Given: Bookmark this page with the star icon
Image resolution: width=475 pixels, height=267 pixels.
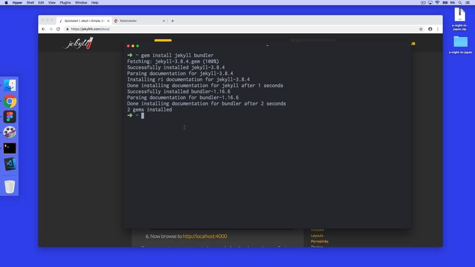Looking at the screenshot, I should click(x=422, y=29).
